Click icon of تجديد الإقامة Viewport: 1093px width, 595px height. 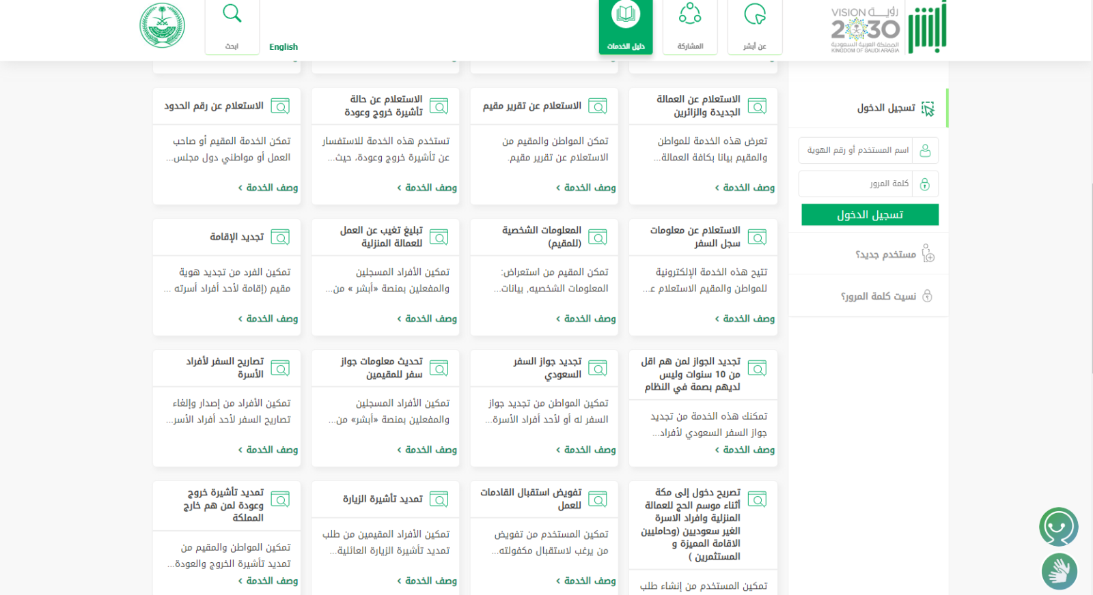(x=280, y=237)
